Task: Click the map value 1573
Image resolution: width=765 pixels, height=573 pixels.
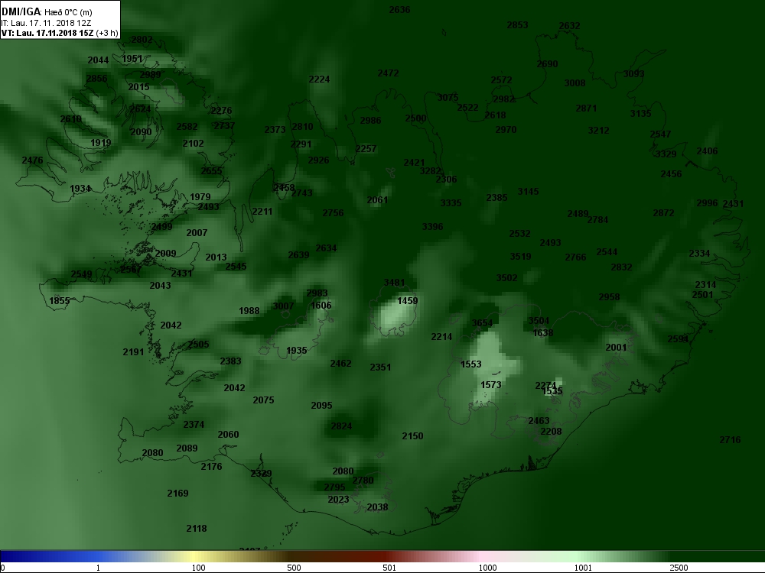Action: [491, 385]
